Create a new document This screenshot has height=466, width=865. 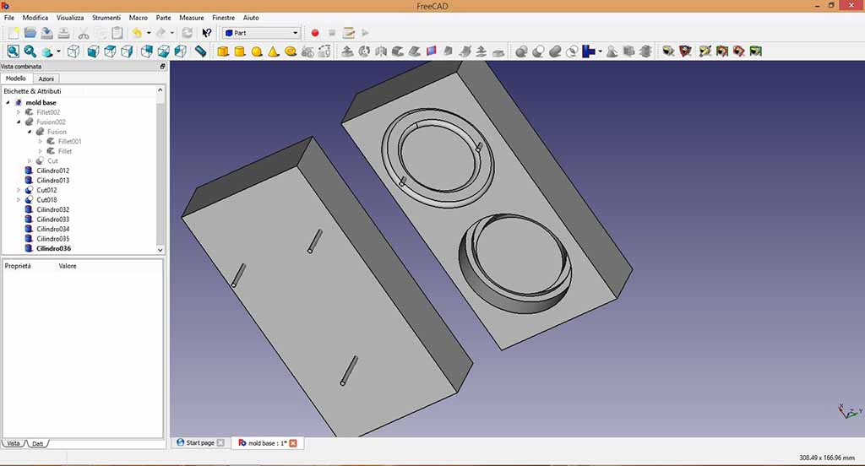click(14, 33)
